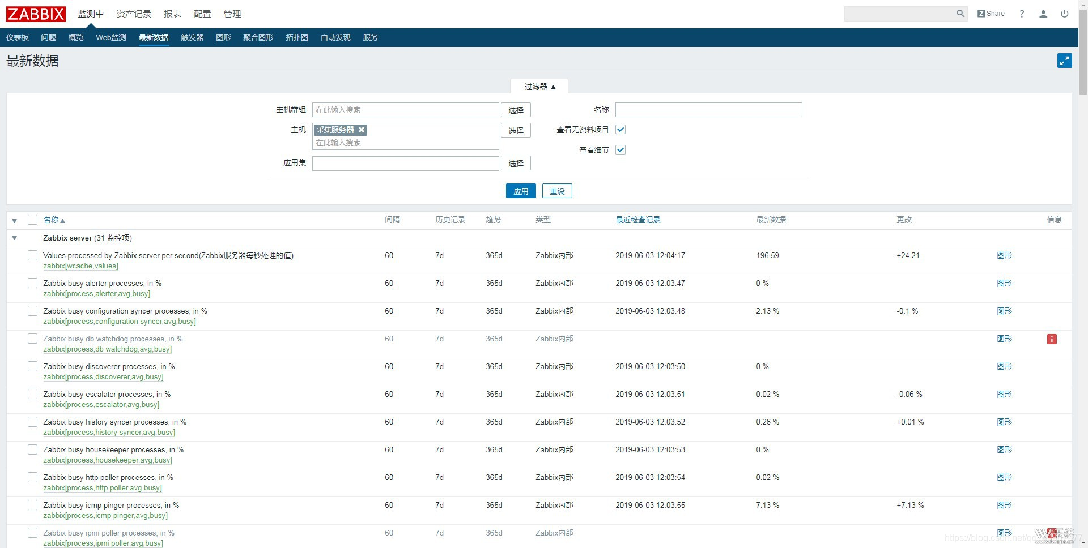Select checkbox for busy alerter processes
Image resolution: width=1088 pixels, height=548 pixels.
[x=32, y=283]
